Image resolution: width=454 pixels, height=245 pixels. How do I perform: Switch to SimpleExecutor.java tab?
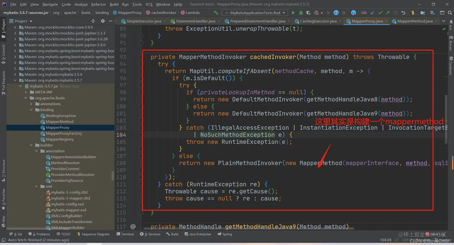(x=144, y=21)
